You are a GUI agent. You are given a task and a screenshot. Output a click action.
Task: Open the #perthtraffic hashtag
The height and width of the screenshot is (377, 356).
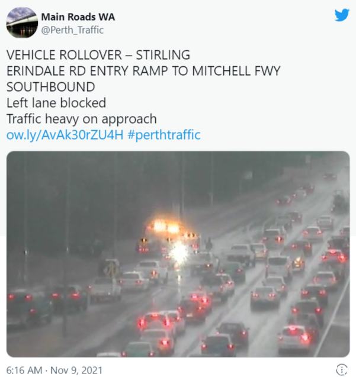tap(164, 135)
